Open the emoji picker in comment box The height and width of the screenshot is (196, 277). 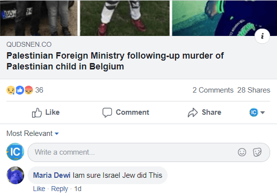click(x=242, y=152)
